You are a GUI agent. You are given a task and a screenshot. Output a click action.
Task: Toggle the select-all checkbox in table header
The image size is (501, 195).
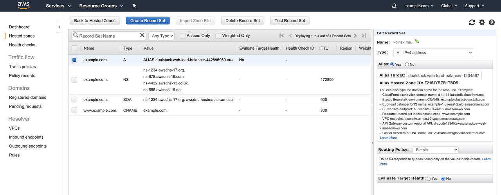(74, 48)
